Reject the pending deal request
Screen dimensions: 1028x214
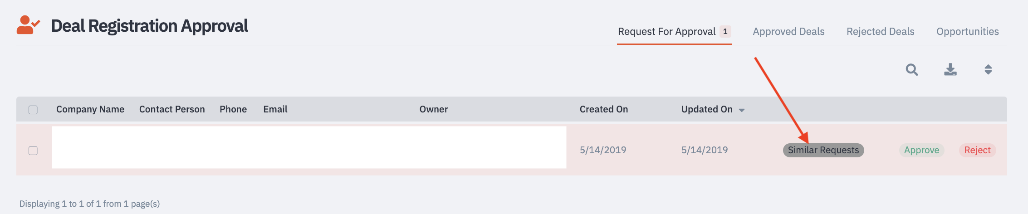tap(978, 150)
